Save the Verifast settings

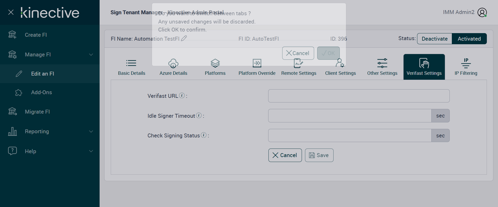point(319,155)
